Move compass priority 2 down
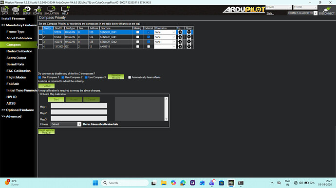Image resolution: width=336 pixels, height=188 pixels. pyautogui.click(x=189, y=37)
